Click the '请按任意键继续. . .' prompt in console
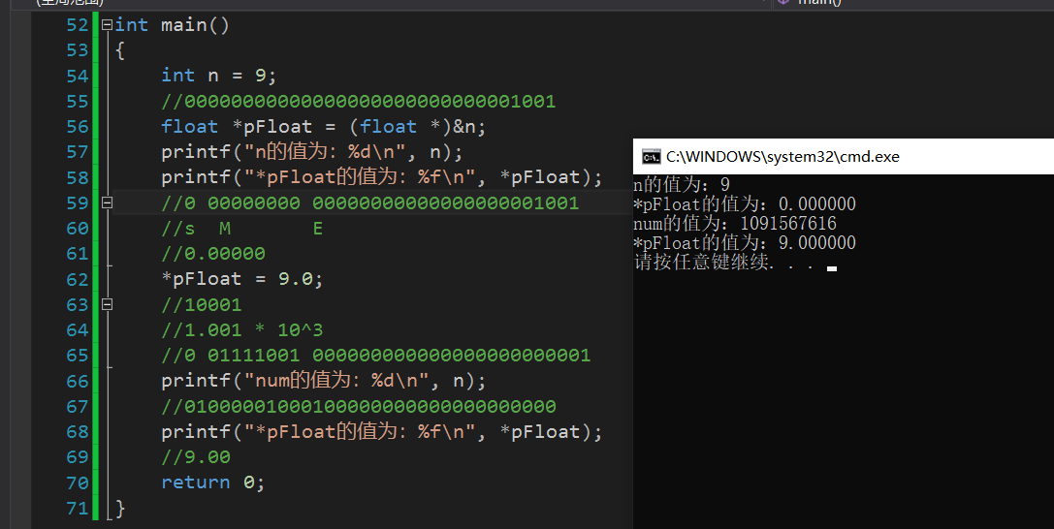The width and height of the screenshot is (1054, 529). coord(724,262)
